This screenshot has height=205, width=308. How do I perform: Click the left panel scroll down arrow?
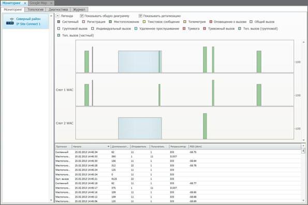tap(51, 200)
